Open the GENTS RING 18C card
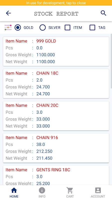Viewport: 112px width, 200px height. 56,175
